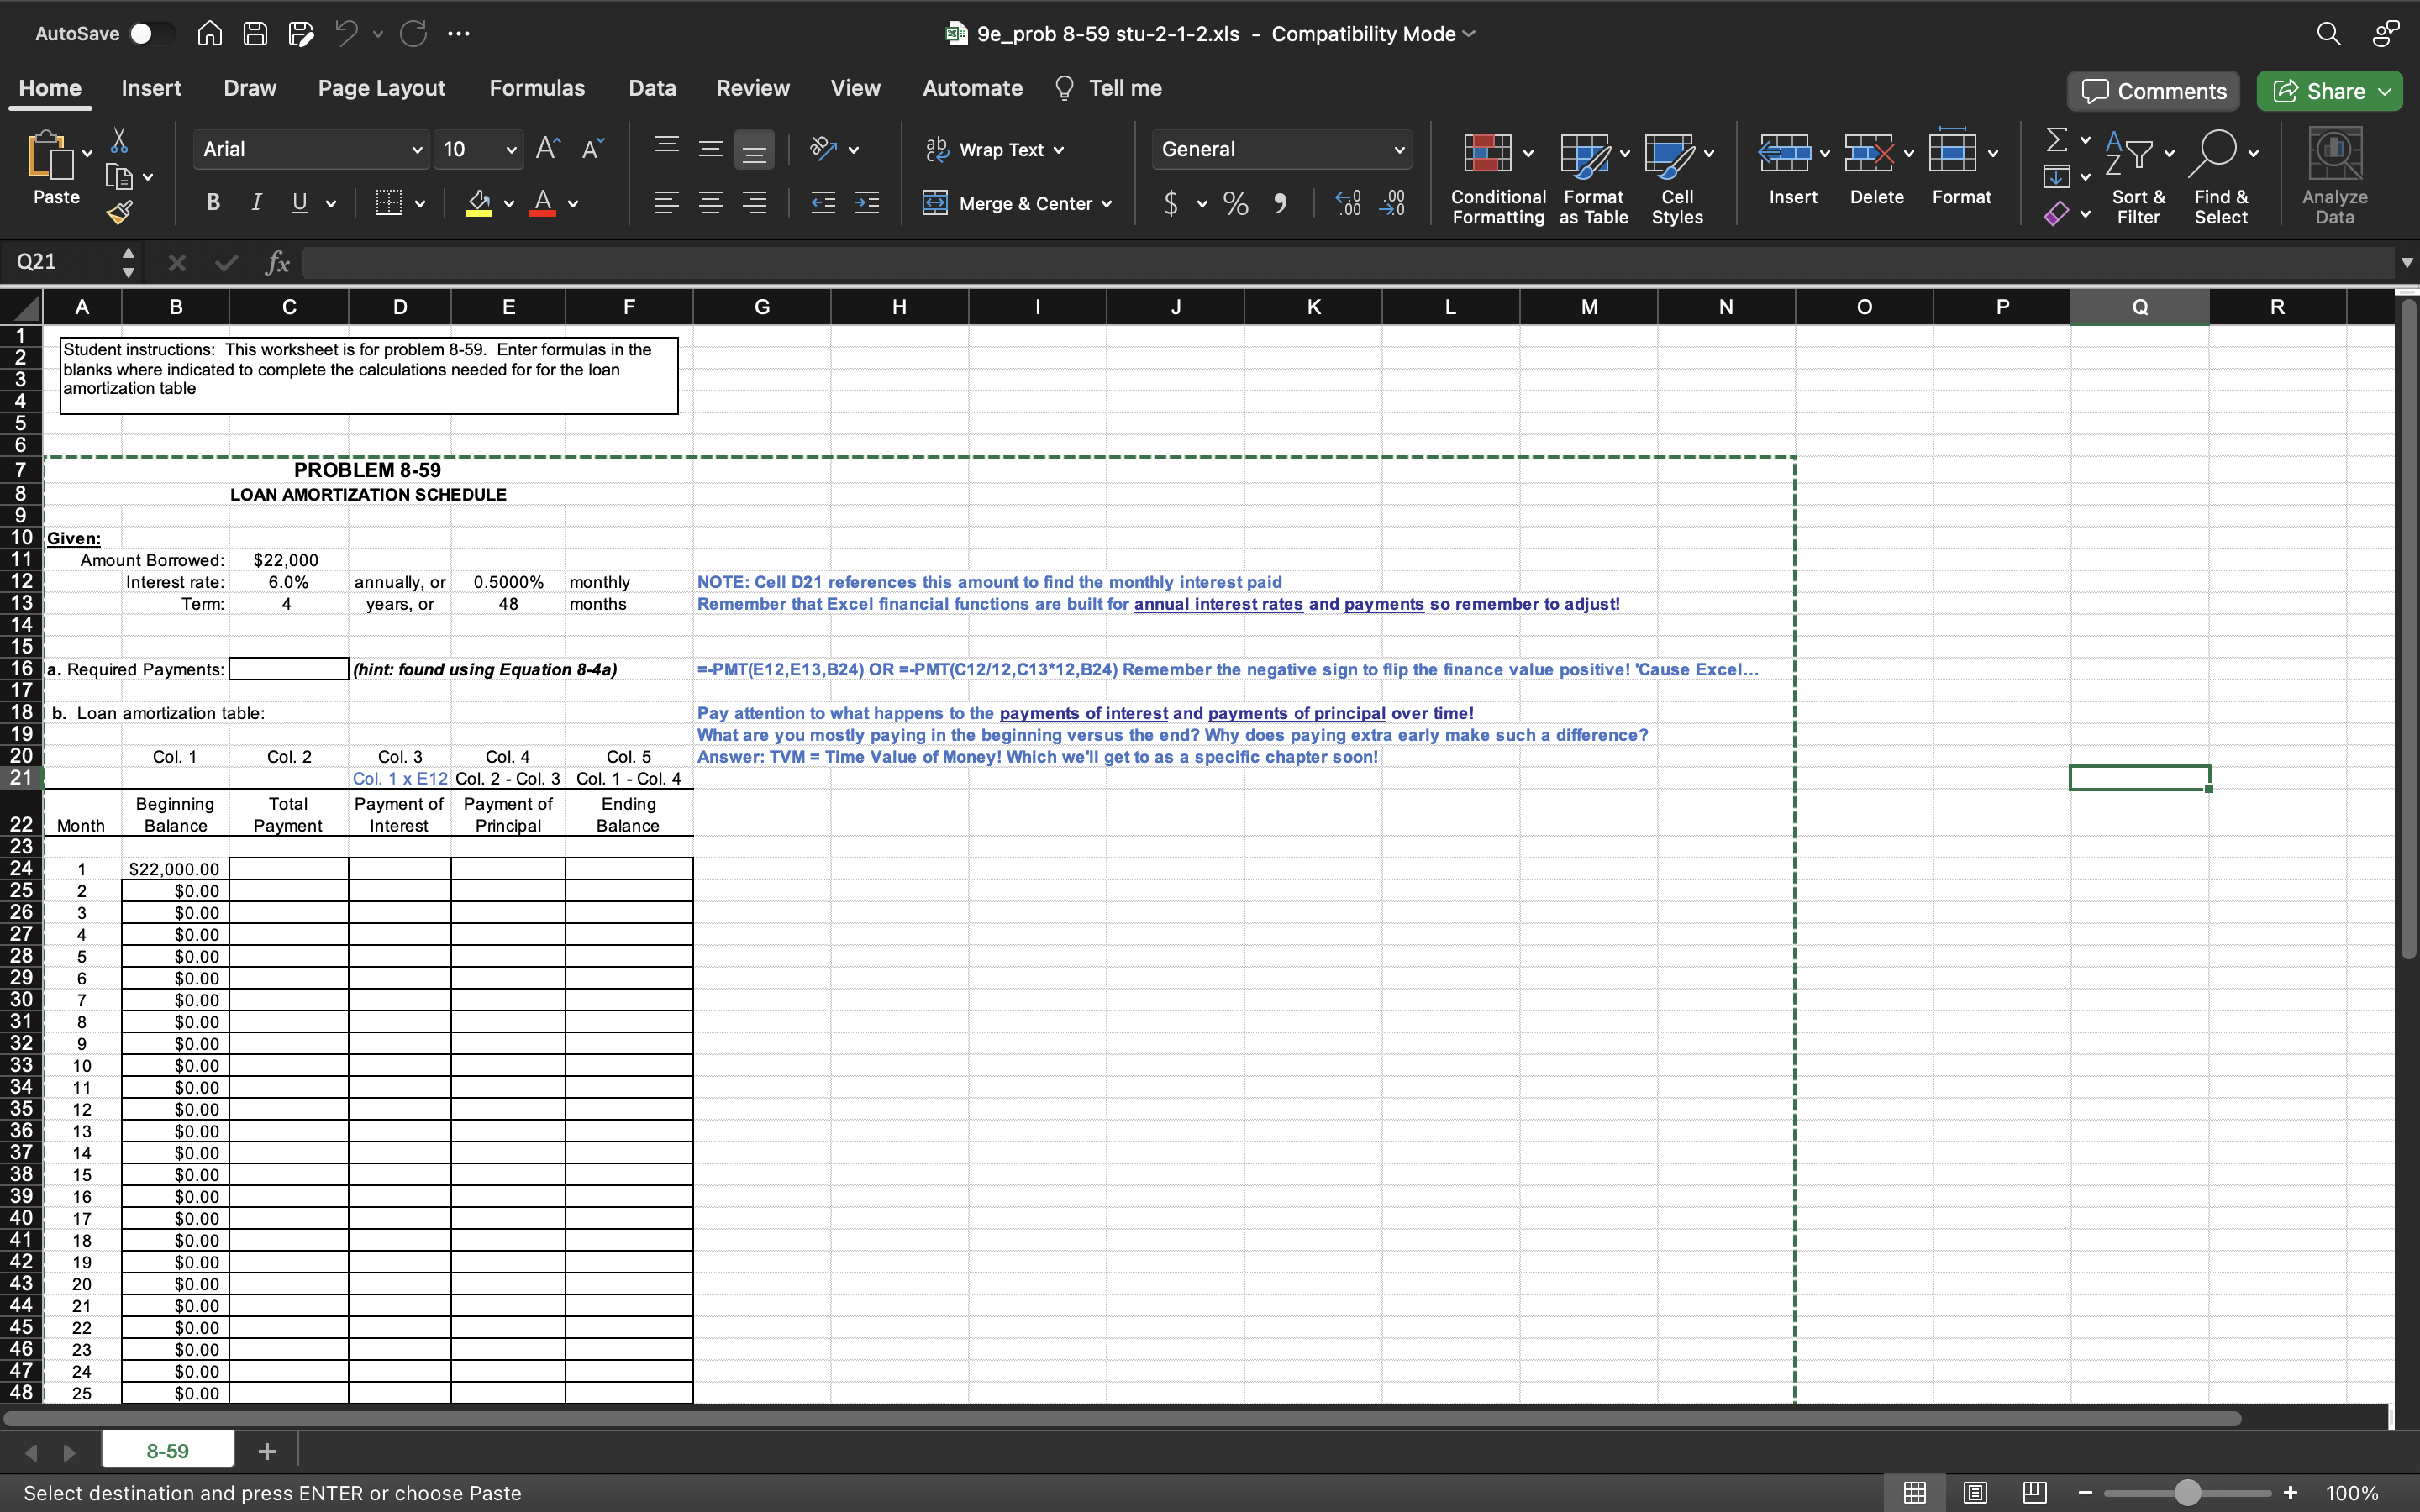
Task: Click the zoom in plus button
Action: pos(2291,1493)
